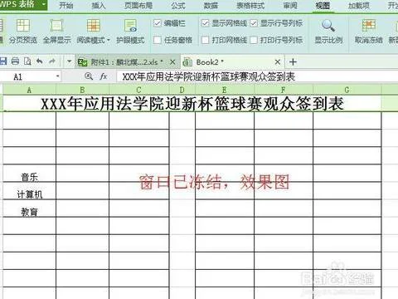Screen dimensions: 398x299
Task: Select the cell containing 音乐
Action: tap(29, 174)
